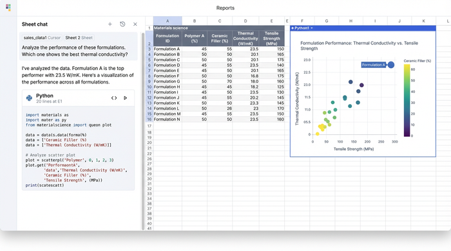
Task: Select Formulation K cell
Action: point(168,103)
